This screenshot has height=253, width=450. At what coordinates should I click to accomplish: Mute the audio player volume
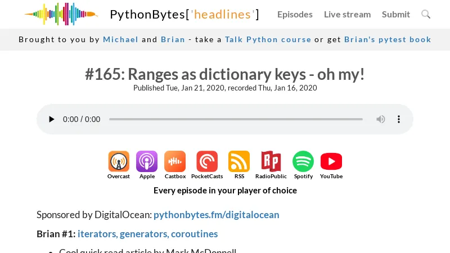click(x=381, y=119)
